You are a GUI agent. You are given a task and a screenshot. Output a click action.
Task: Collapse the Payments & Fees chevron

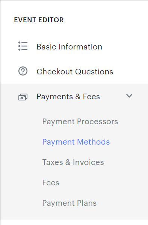click(129, 96)
